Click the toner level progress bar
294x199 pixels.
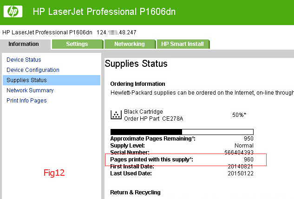click(x=182, y=132)
